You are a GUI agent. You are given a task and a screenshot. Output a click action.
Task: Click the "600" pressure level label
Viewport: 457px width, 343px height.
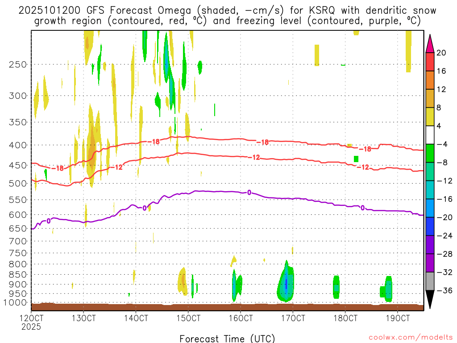18,215
